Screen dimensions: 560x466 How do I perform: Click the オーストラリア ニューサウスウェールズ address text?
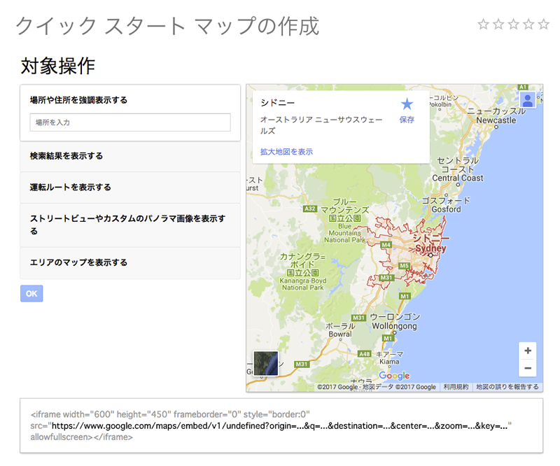pos(321,125)
